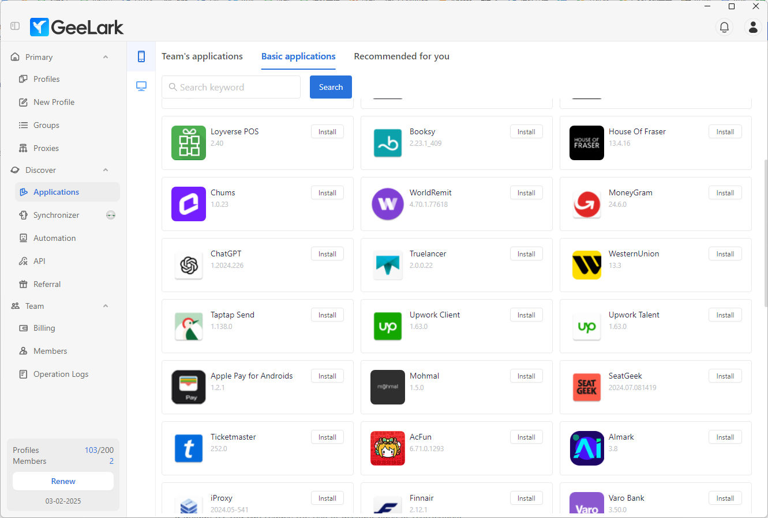Install ChatGPT
The height and width of the screenshot is (518, 768).
pyautogui.click(x=327, y=254)
